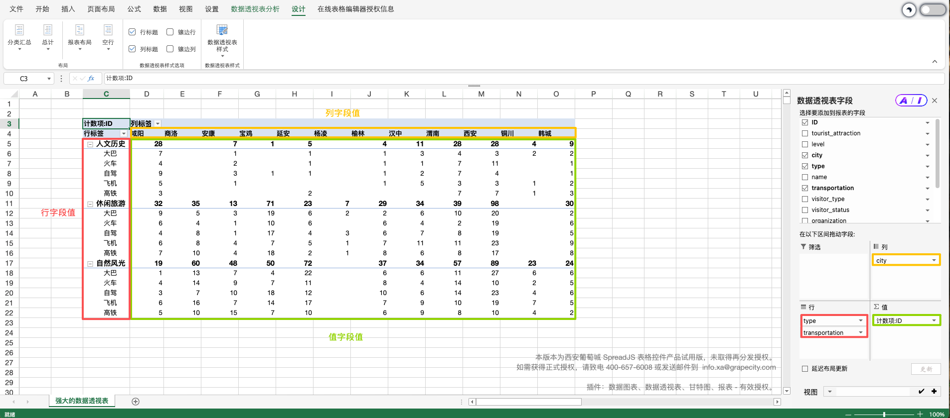The height and width of the screenshot is (418, 950).
Task: Open the 行标签 filter dropdown
Action: point(124,134)
